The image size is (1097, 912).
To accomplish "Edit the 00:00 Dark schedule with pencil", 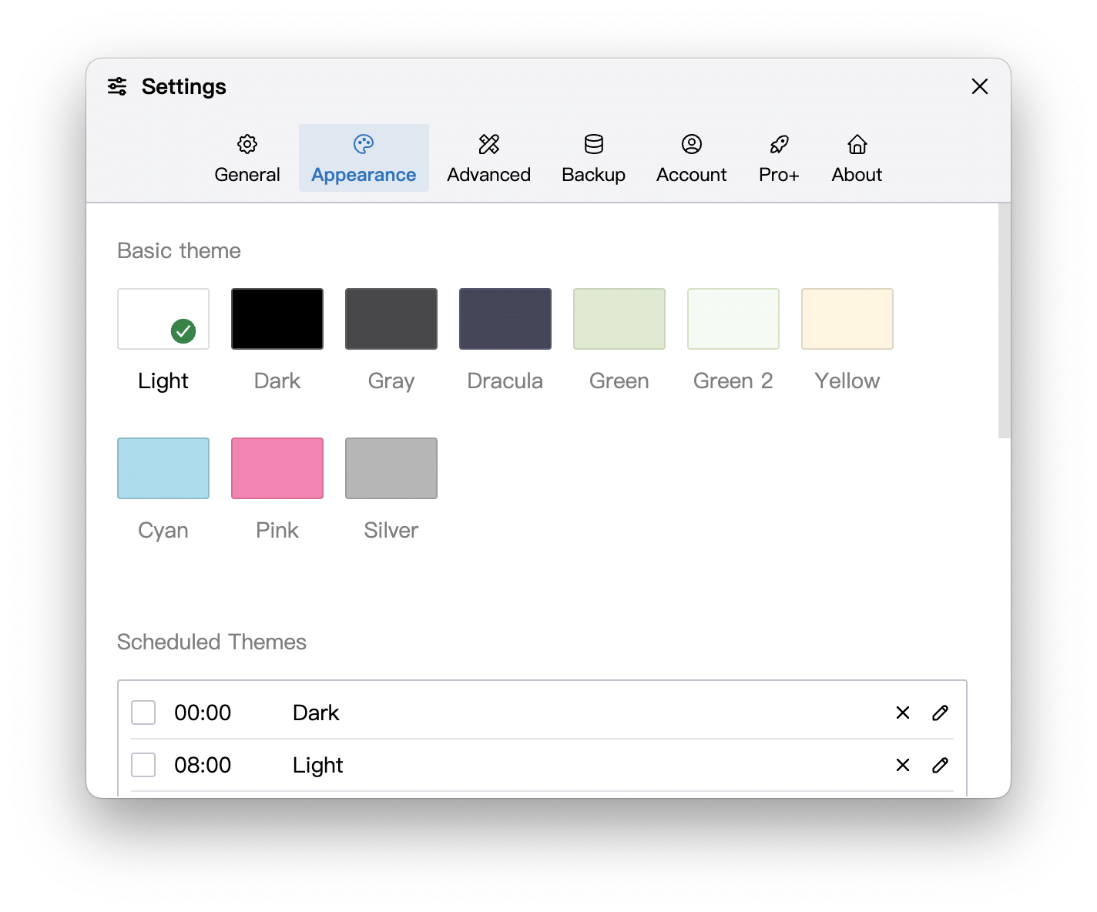I will tap(940, 712).
